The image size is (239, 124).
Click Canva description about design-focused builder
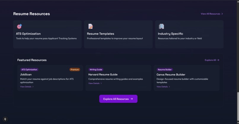182,80
